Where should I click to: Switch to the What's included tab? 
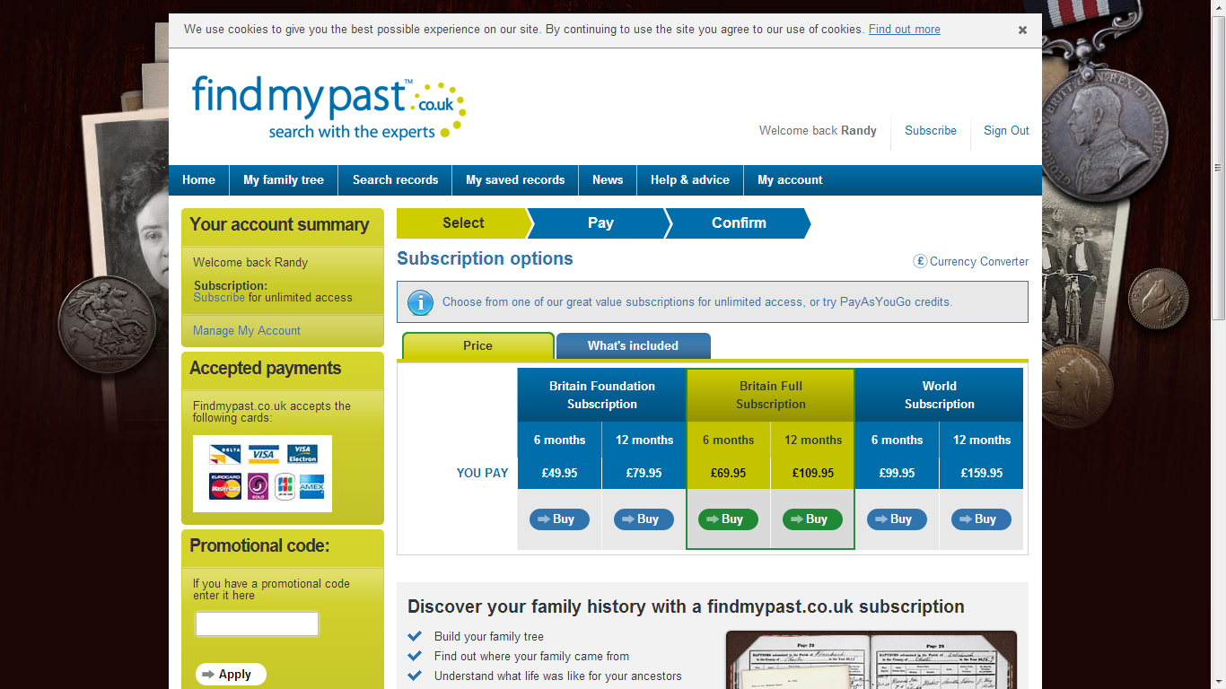[x=633, y=345]
